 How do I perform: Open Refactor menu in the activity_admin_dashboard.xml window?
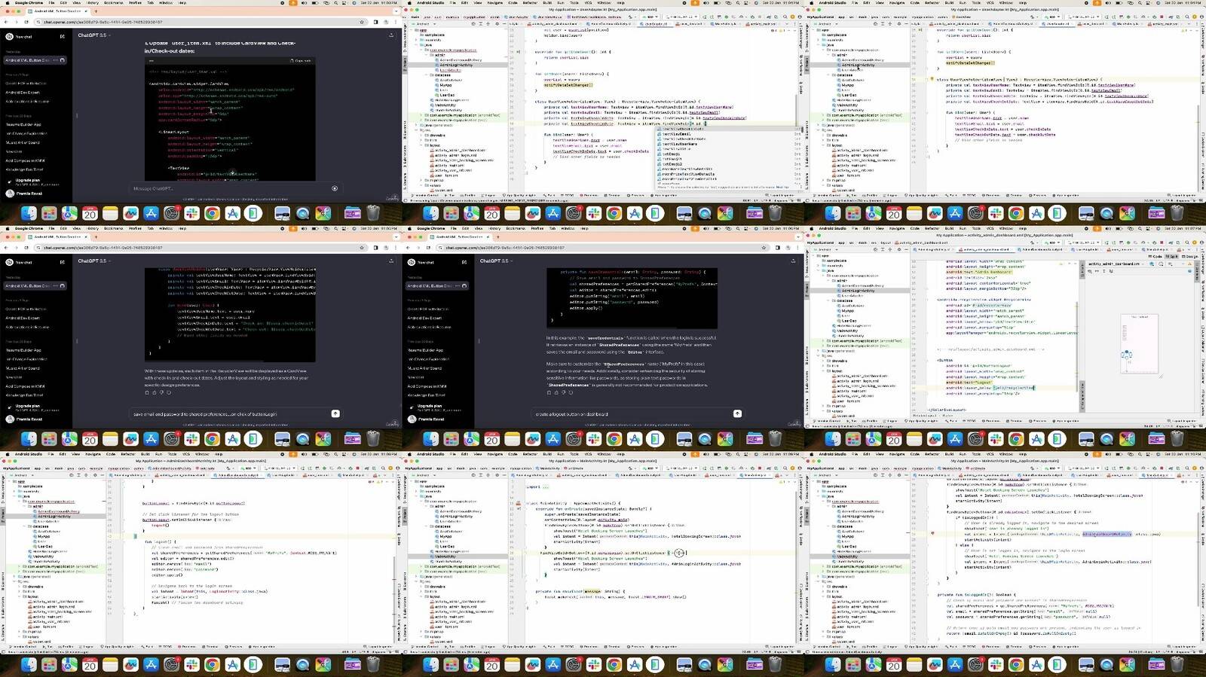coord(932,228)
